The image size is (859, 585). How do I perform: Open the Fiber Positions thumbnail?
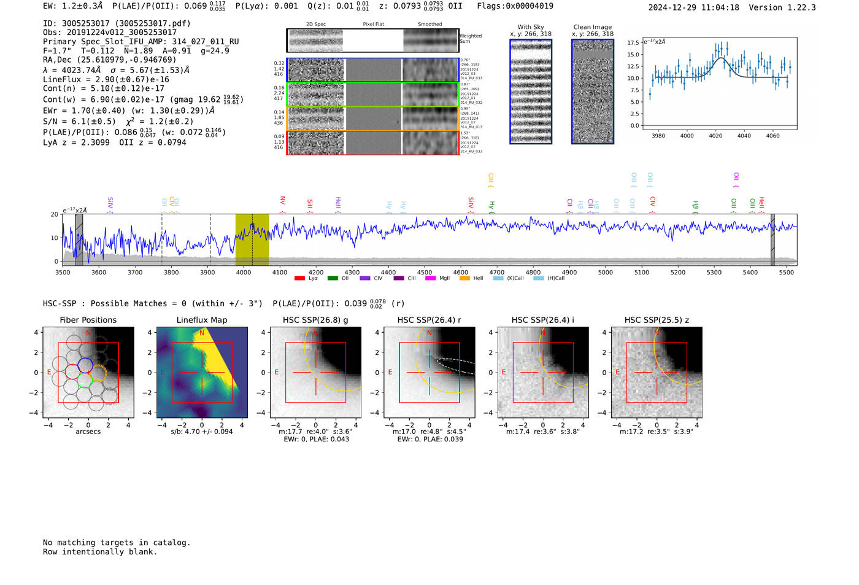pos(88,373)
